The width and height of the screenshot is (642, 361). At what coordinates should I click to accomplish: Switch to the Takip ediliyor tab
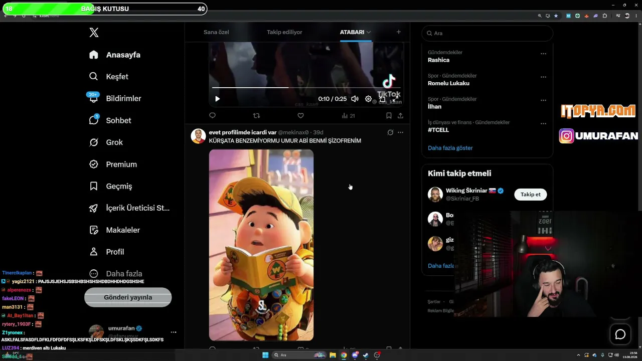click(284, 32)
